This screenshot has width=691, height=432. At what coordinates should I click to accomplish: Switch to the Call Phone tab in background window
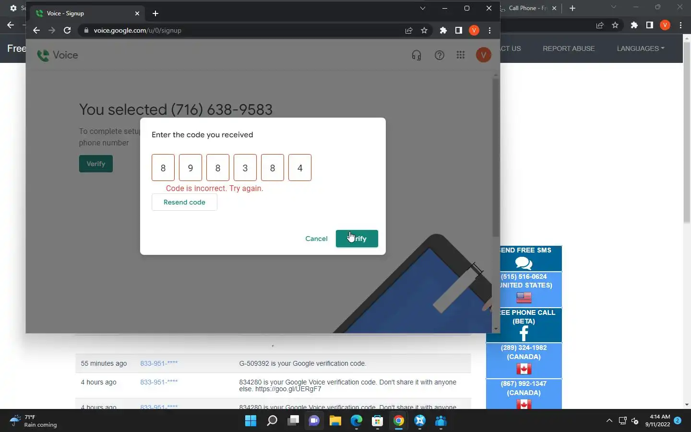tap(527, 8)
